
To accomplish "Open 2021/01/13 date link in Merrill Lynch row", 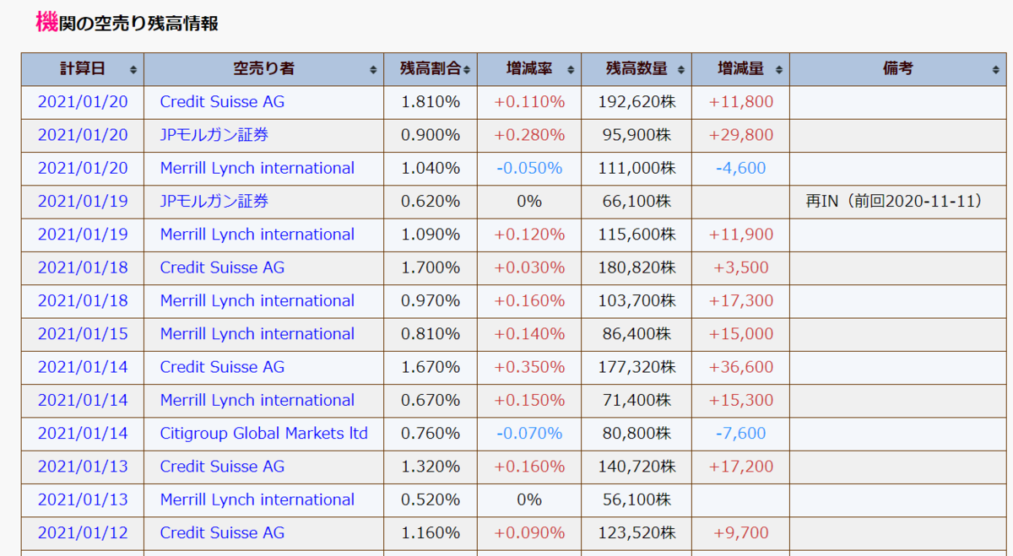I will point(83,500).
